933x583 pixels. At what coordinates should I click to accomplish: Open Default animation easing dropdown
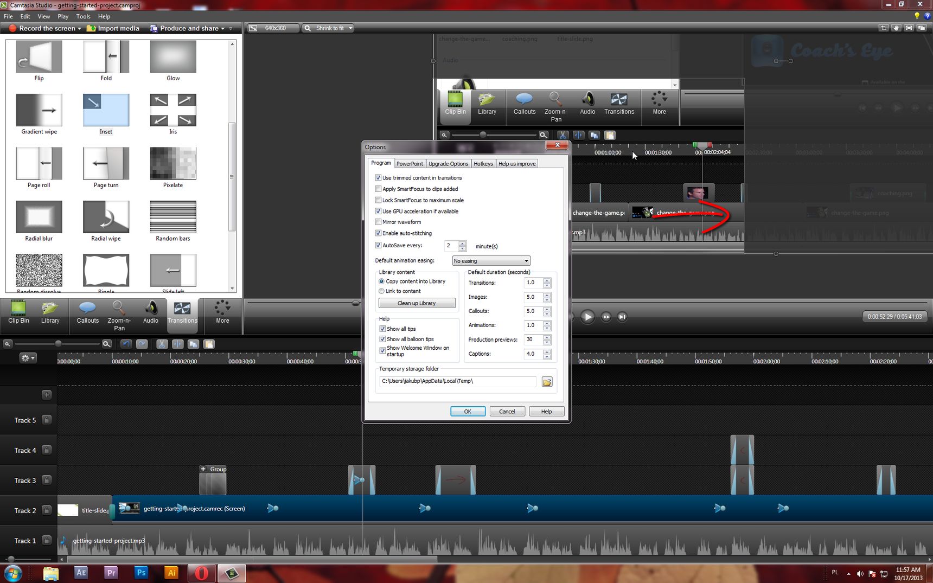[x=491, y=261]
